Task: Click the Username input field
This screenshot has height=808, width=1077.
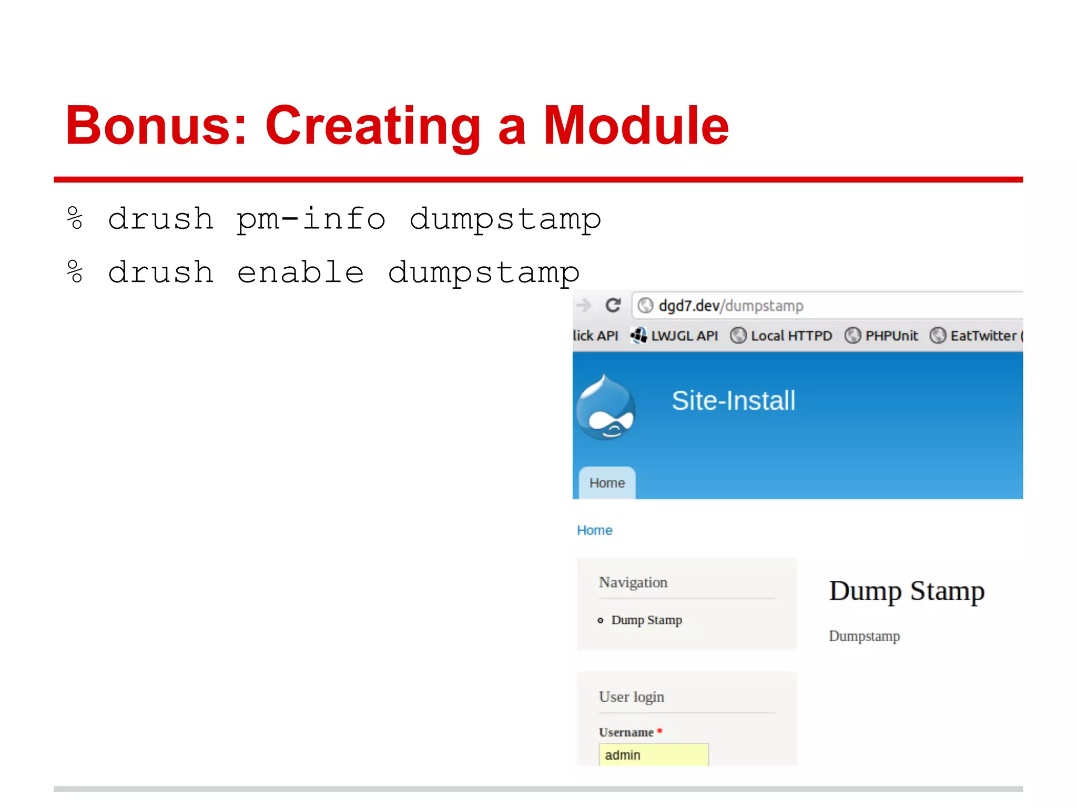Action: [654, 755]
